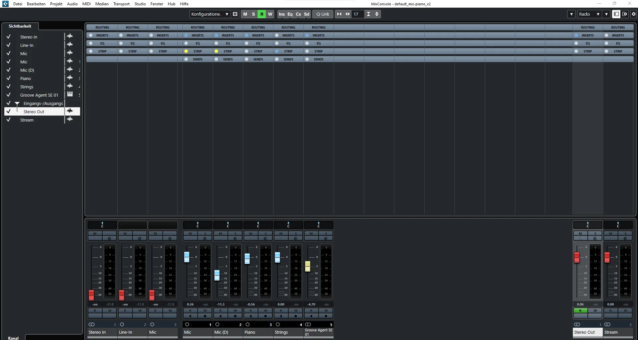Enable record arm on the Strings channel
Image resolution: width=638 pixels, height=340 pixels.
tap(296, 316)
